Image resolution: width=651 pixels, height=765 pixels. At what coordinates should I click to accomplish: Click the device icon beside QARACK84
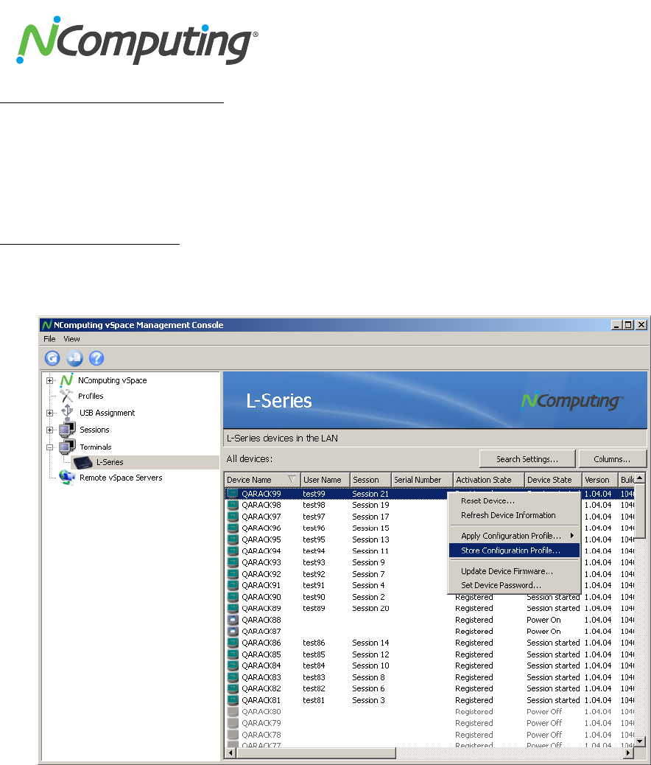tap(233, 666)
